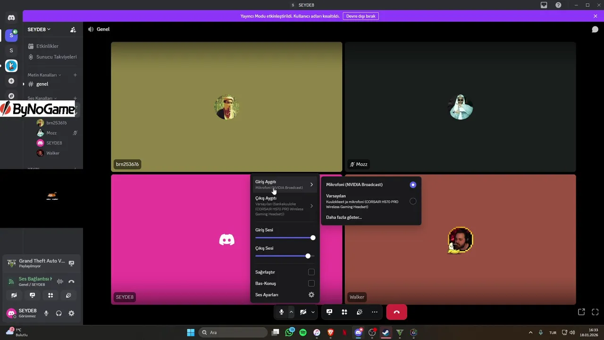Open Discord direct messages home icon
The image size is (604, 340).
point(11,17)
